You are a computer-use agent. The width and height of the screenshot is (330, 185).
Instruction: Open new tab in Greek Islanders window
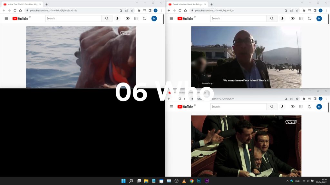(211, 4)
